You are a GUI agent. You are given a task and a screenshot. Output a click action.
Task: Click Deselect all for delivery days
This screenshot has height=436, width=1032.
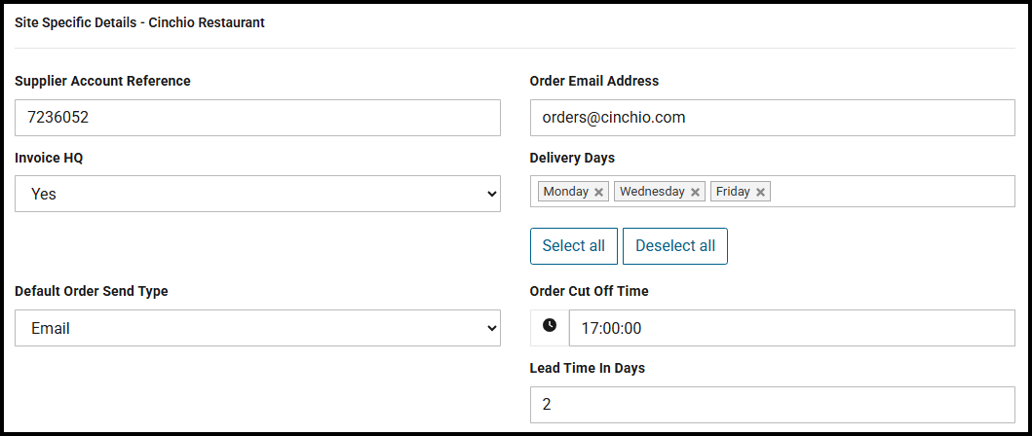(674, 246)
